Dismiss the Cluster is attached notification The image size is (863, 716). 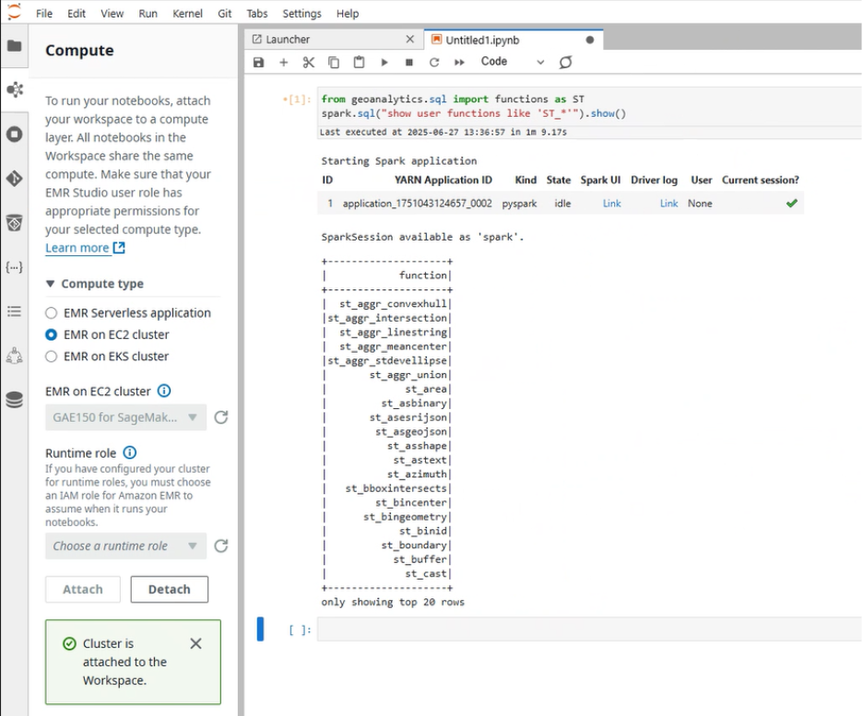point(195,643)
